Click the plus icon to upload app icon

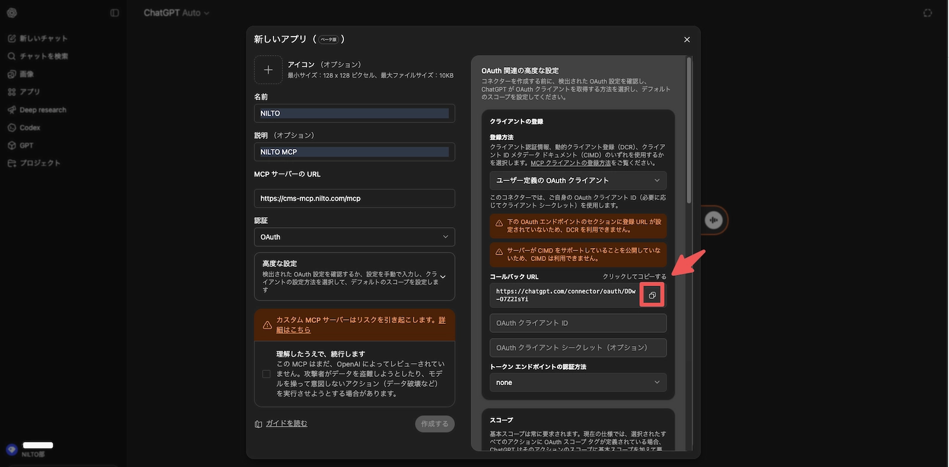coord(268,70)
